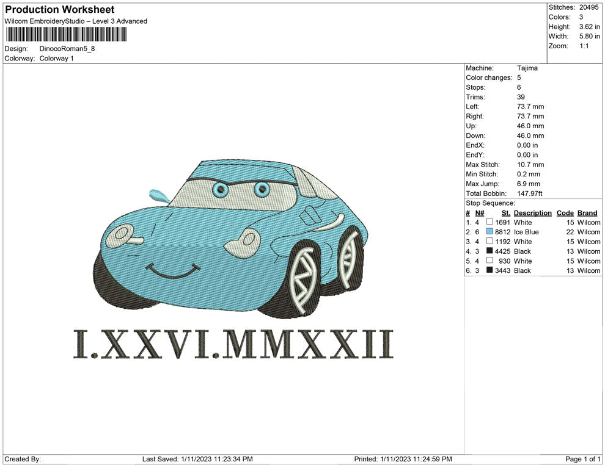
Task: Select the Stitches value 20495
Action: (x=588, y=7)
